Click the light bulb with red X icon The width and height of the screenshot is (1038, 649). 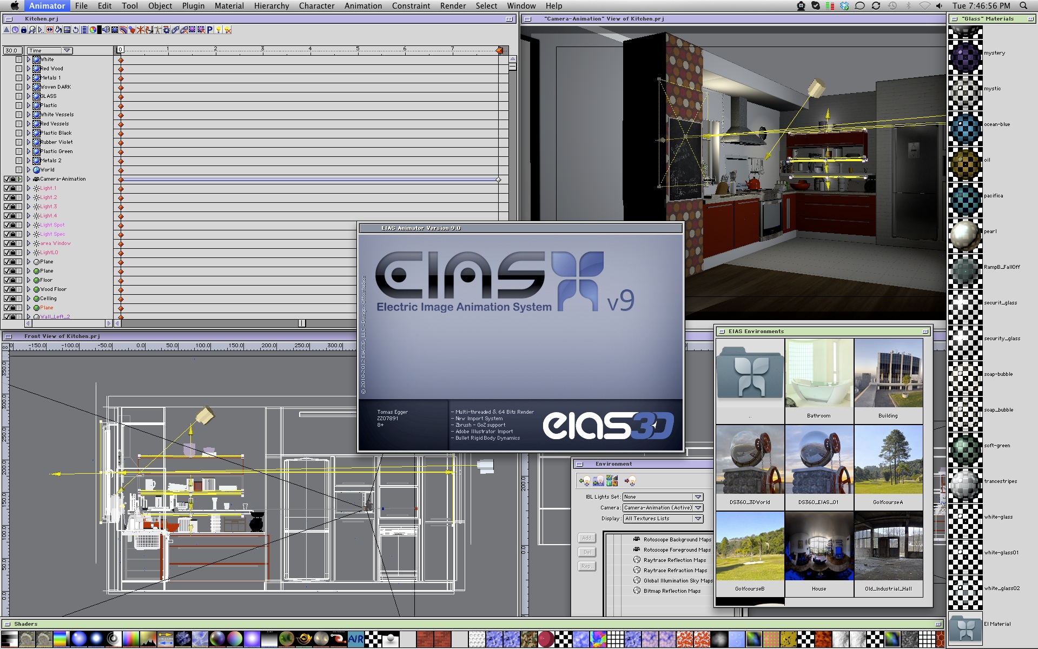228,30
